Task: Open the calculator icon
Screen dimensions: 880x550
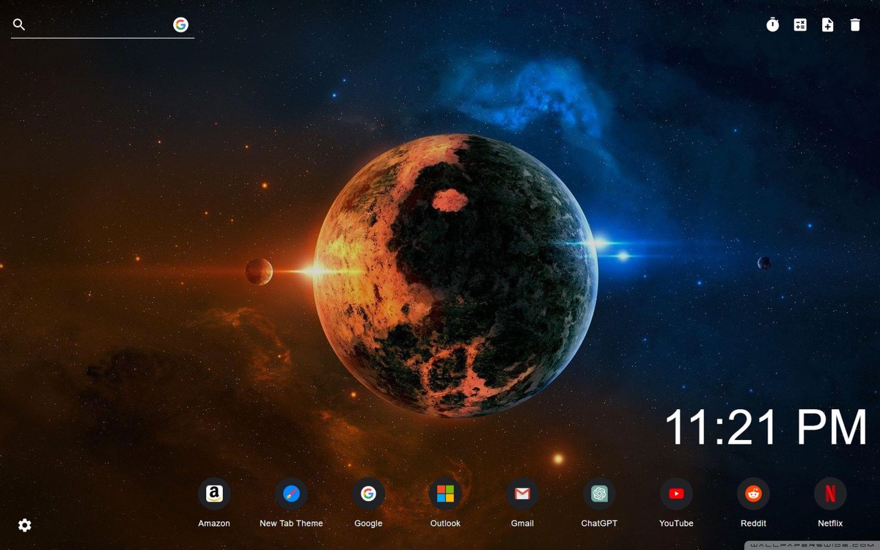Action: coord(800,25)
